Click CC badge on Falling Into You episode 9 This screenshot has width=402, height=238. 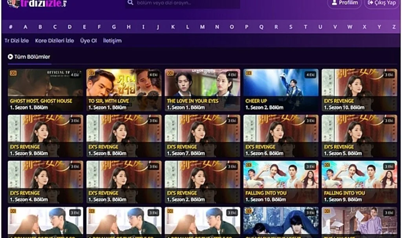[327, 165]
